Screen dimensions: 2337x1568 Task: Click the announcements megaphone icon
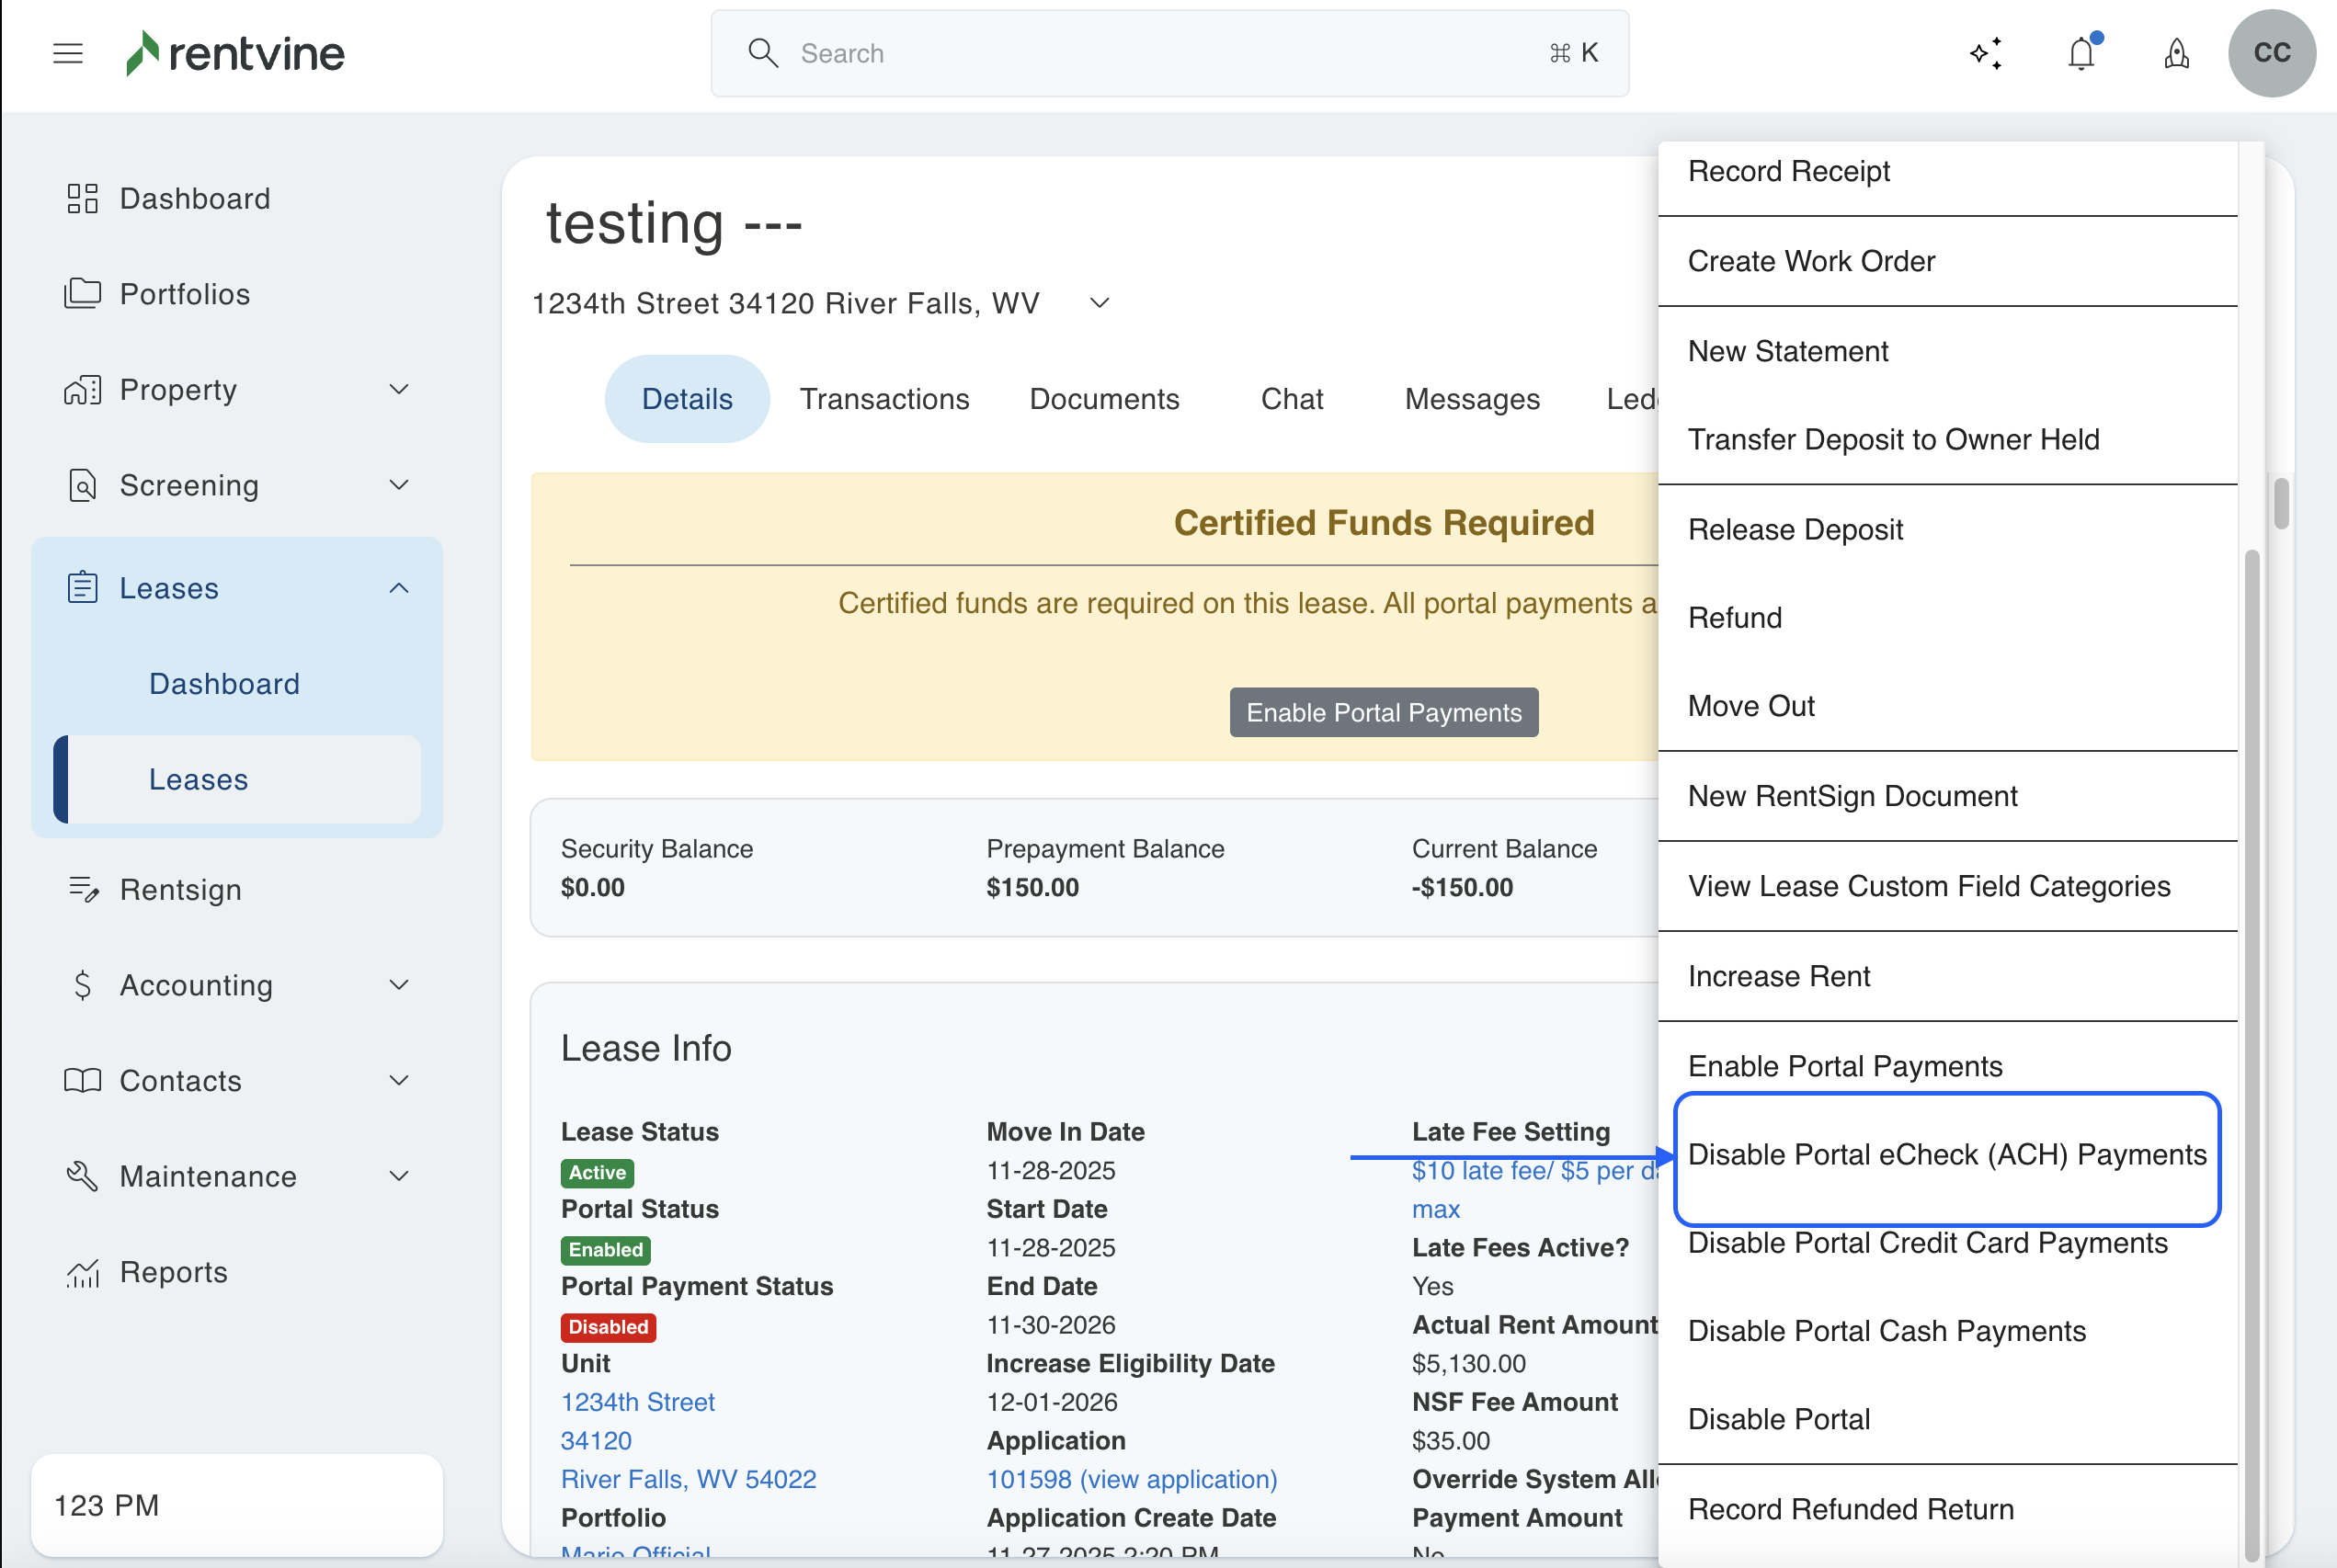2177,53
